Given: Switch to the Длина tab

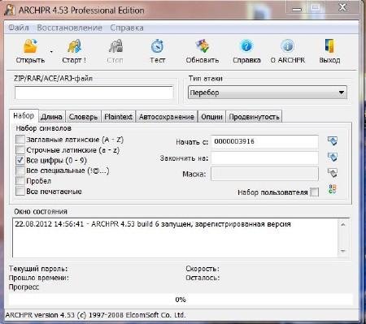Looking at the screenshot, I should tap(51, 117).
